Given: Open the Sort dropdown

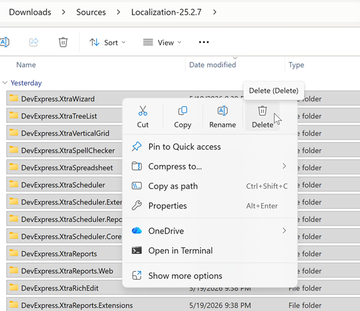Looking at the screenshot, I should [x=107, y=42].
